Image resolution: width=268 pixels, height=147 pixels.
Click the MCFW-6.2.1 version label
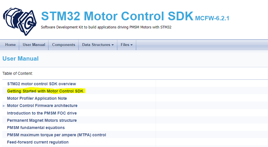tap(212, 18)
